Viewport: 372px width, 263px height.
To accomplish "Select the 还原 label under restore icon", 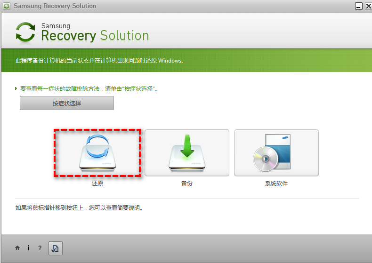I will [97, 183].
